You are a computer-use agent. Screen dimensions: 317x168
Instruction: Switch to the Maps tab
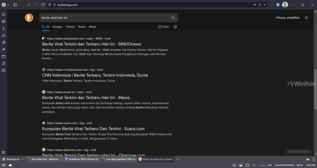[92, 27]
